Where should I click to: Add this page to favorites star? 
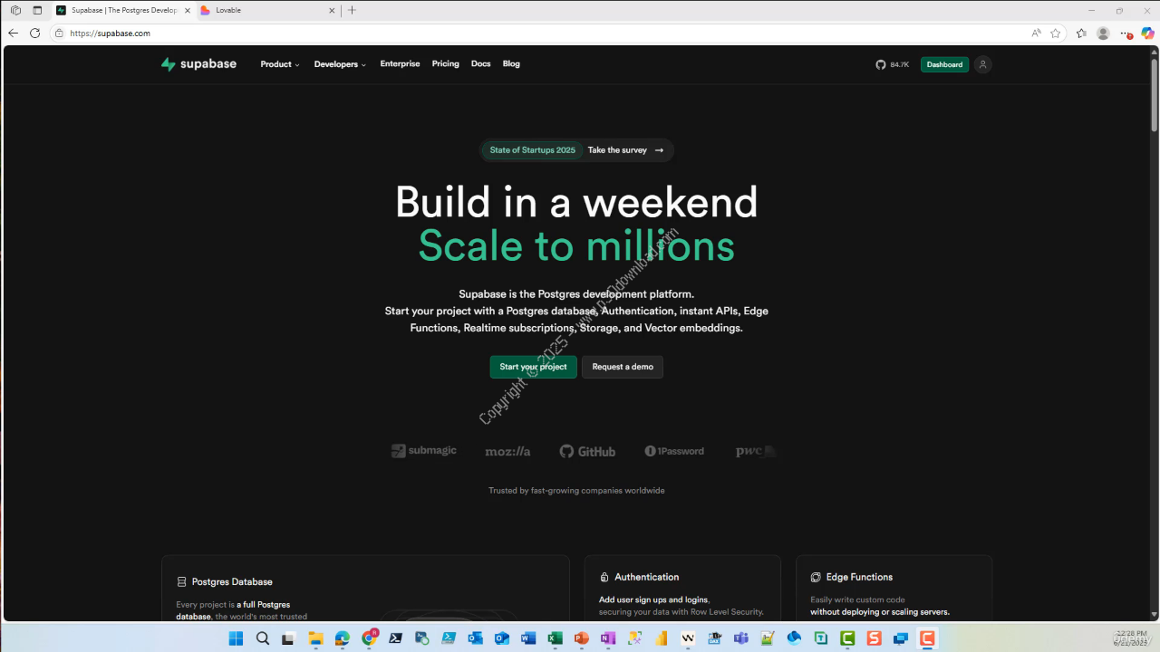(x=1056, y=33)
